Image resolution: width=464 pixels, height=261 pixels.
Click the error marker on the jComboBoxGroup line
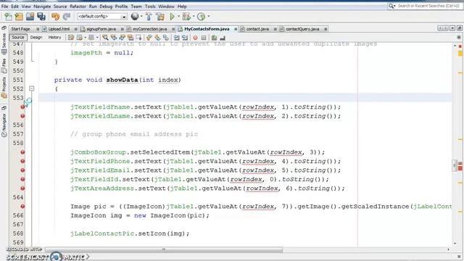[22, 152]
